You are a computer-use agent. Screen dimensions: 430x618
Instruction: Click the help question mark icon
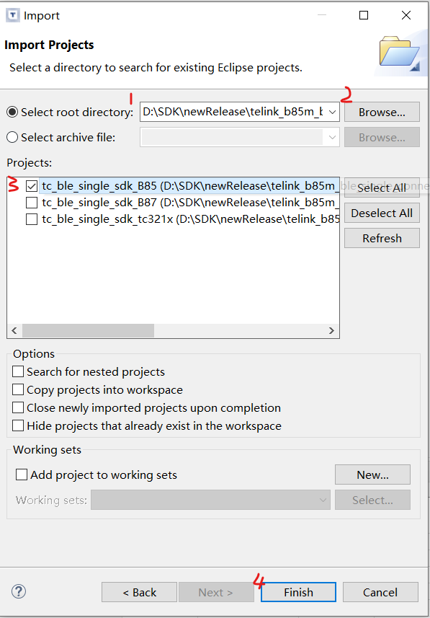click(x=19, y=591)
